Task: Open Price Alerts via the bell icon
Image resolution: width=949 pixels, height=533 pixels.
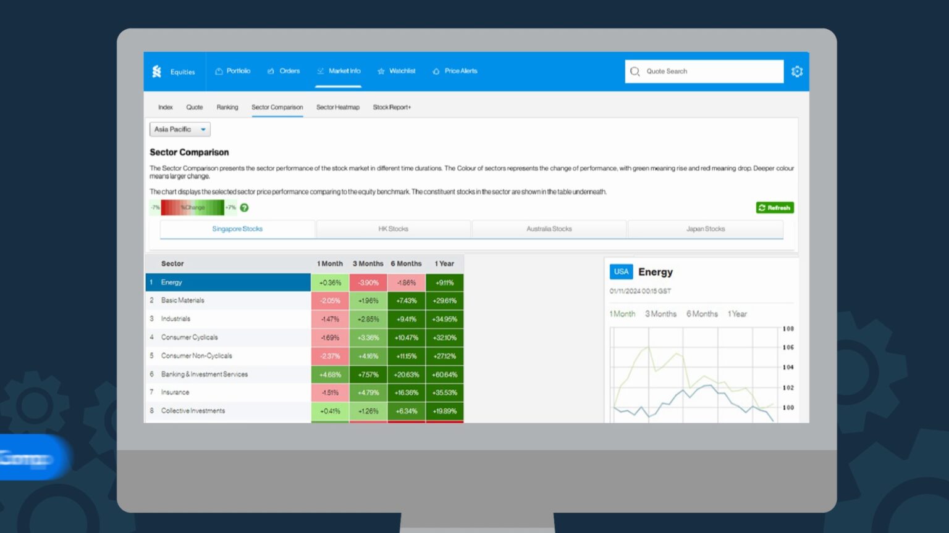Action: point(437,71)
